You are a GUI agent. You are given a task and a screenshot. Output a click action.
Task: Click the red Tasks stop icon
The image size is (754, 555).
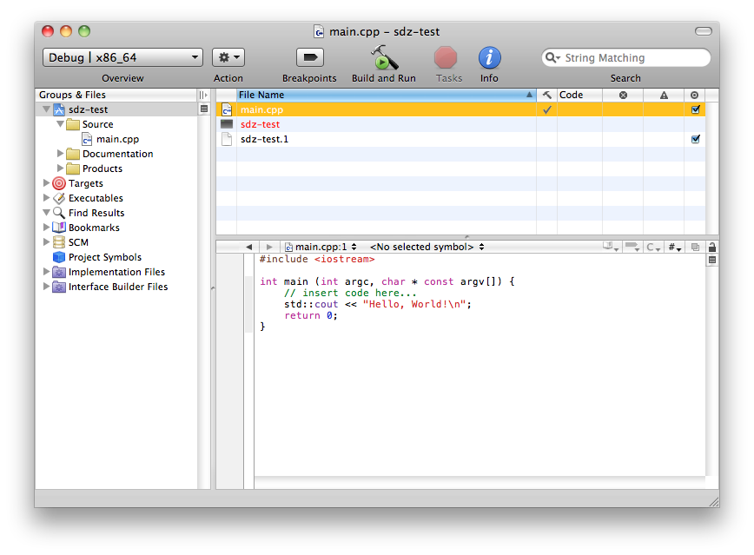tap(446, 57)
